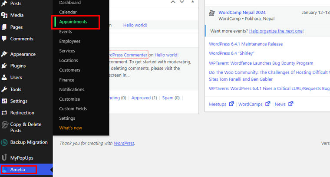Click the Users person icon

[4, 77]
